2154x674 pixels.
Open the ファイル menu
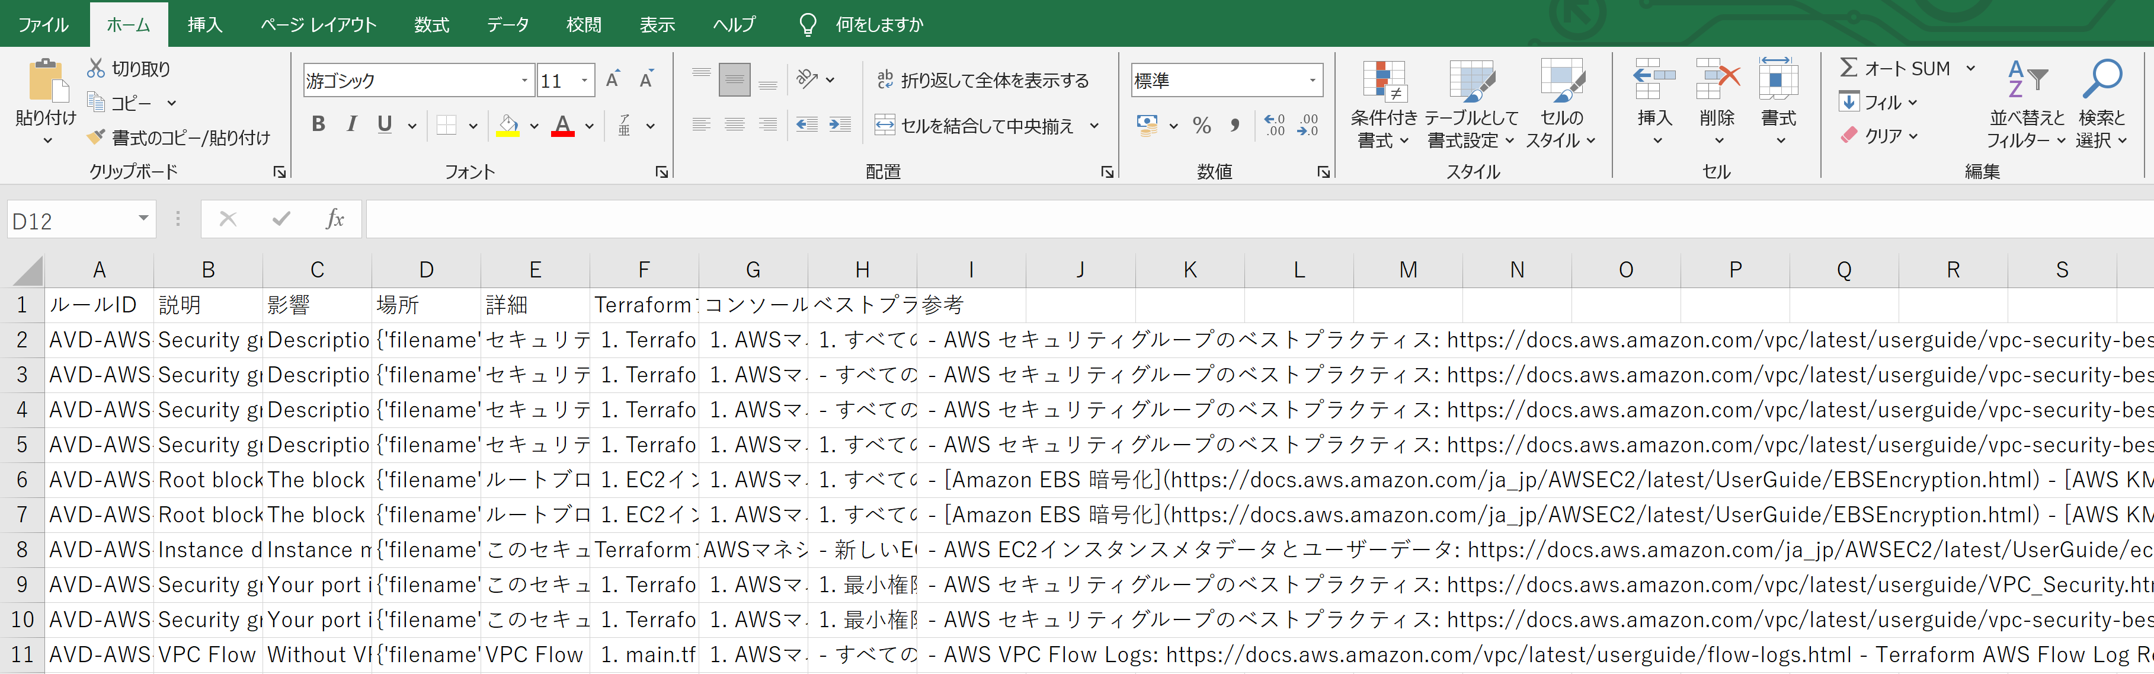(x=43, y=24)
